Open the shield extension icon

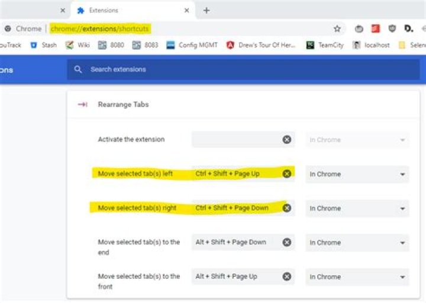point(392,28)
